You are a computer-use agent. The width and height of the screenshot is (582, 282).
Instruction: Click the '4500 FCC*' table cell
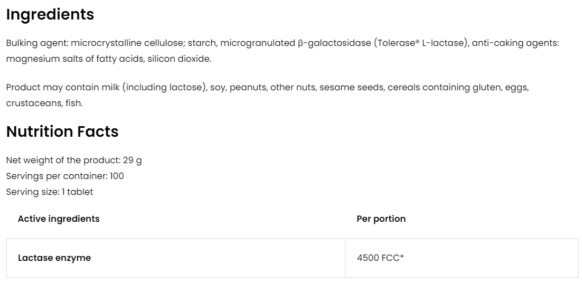pos(380,258)
